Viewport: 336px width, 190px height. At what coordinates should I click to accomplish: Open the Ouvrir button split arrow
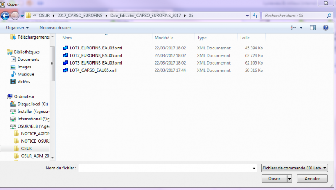click(x=289, y=179)
